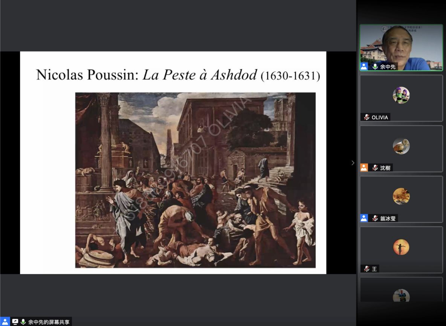Click the muted mic icon beside 翁冰莹
446x326 pixels.
(375, 218)
